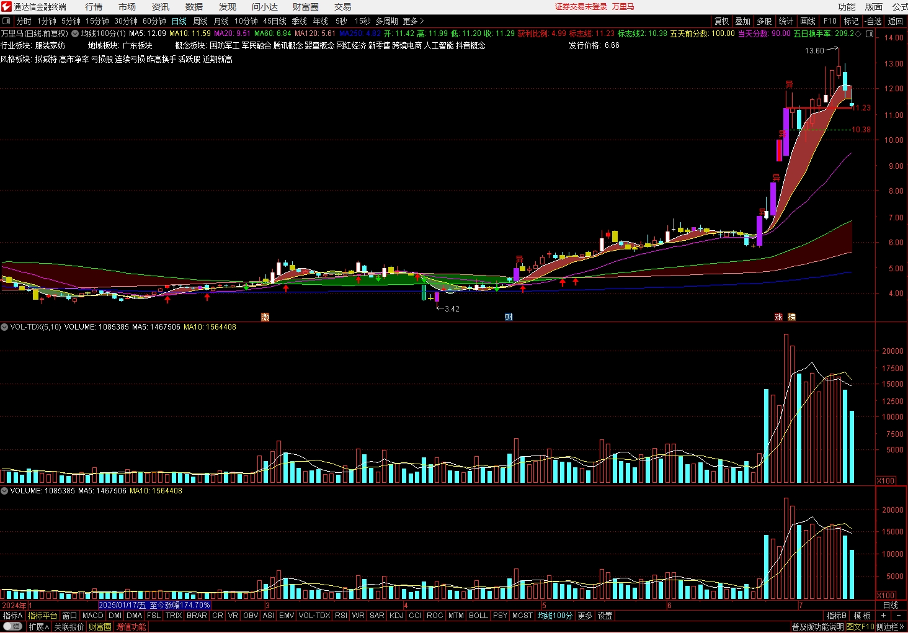This screenshot has height=633, width=908.
Task: Open the 版面 menu
Action: click(874, 7)
